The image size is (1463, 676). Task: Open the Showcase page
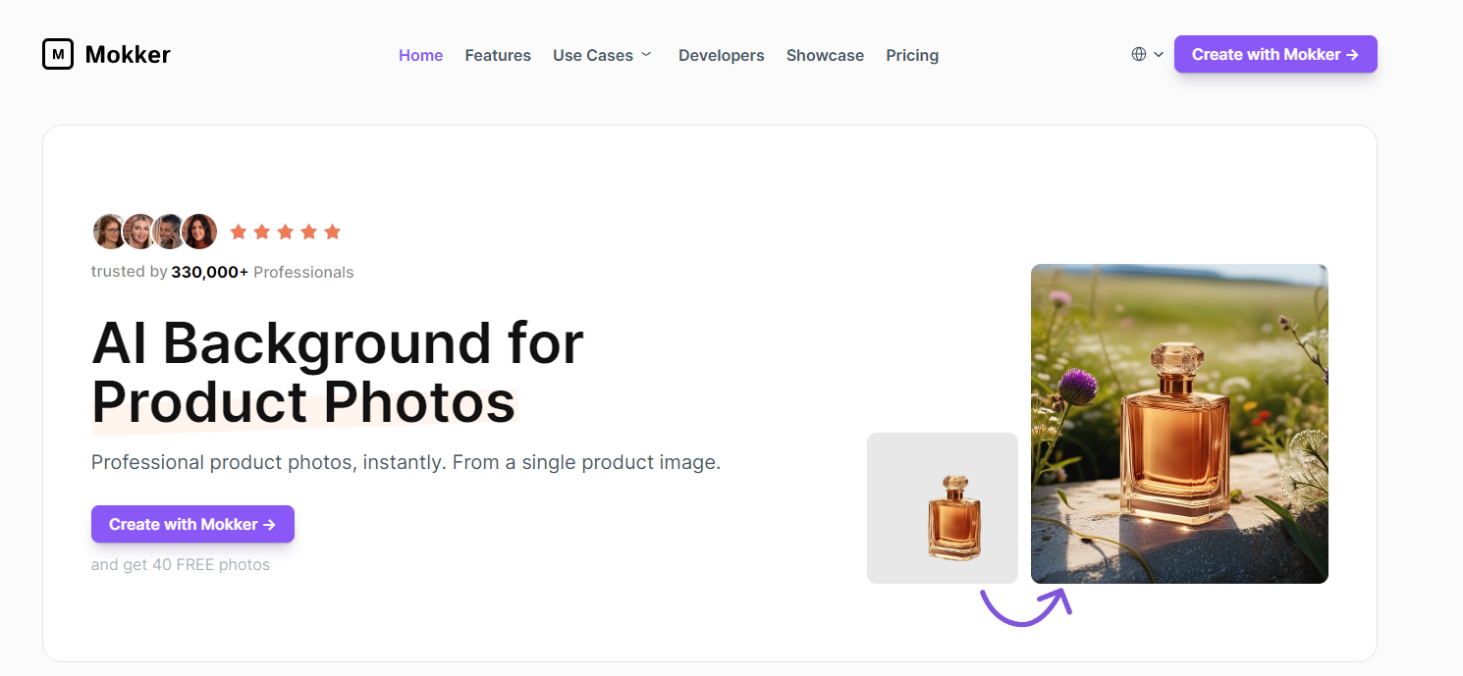pos(825,55)
